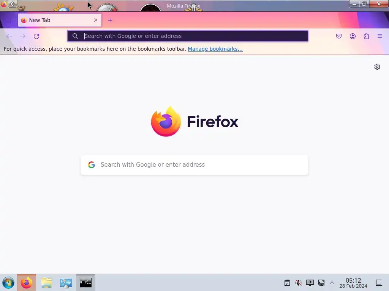The image size is (389, 291).
Task: Open clipboard tray icon
Action: pyautogui.click(x=287, y=283)
